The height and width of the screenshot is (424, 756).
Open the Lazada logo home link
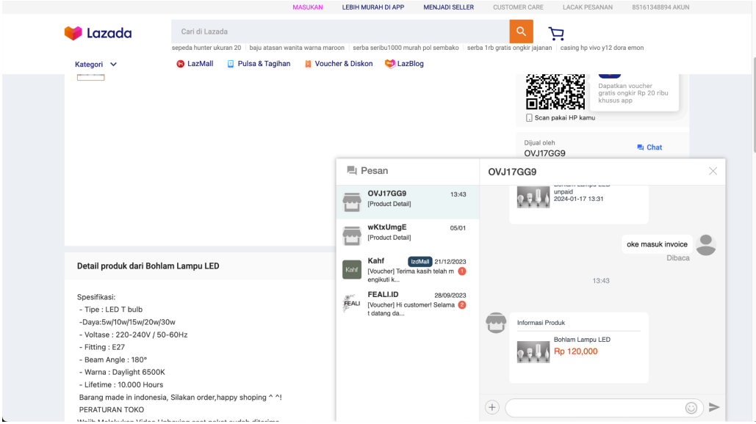point(98,33)
